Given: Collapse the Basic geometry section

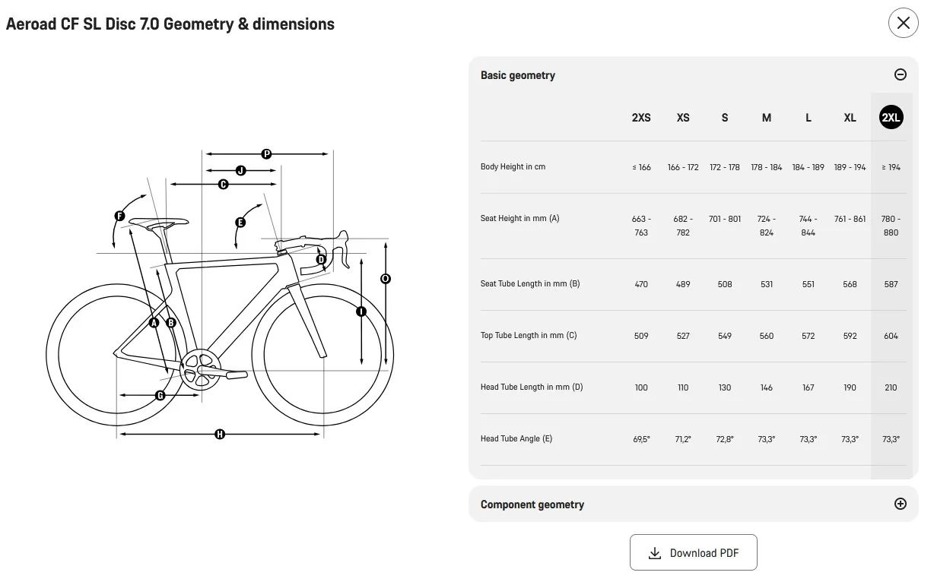Looking at the screenshot, I should tap(900, 74).
